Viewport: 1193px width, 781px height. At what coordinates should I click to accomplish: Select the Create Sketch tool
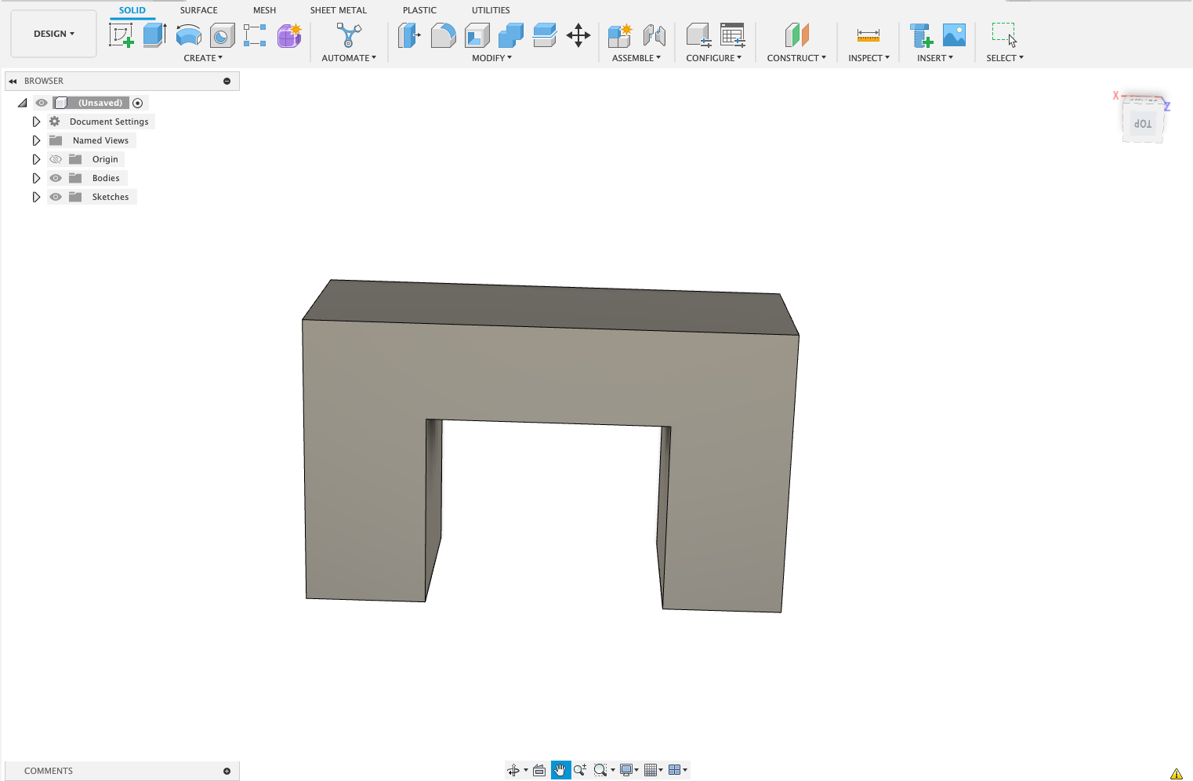(121, 35)
